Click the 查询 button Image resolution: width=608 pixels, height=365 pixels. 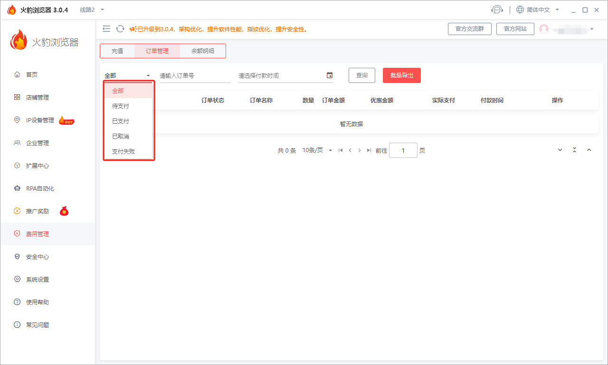(362, 75)
